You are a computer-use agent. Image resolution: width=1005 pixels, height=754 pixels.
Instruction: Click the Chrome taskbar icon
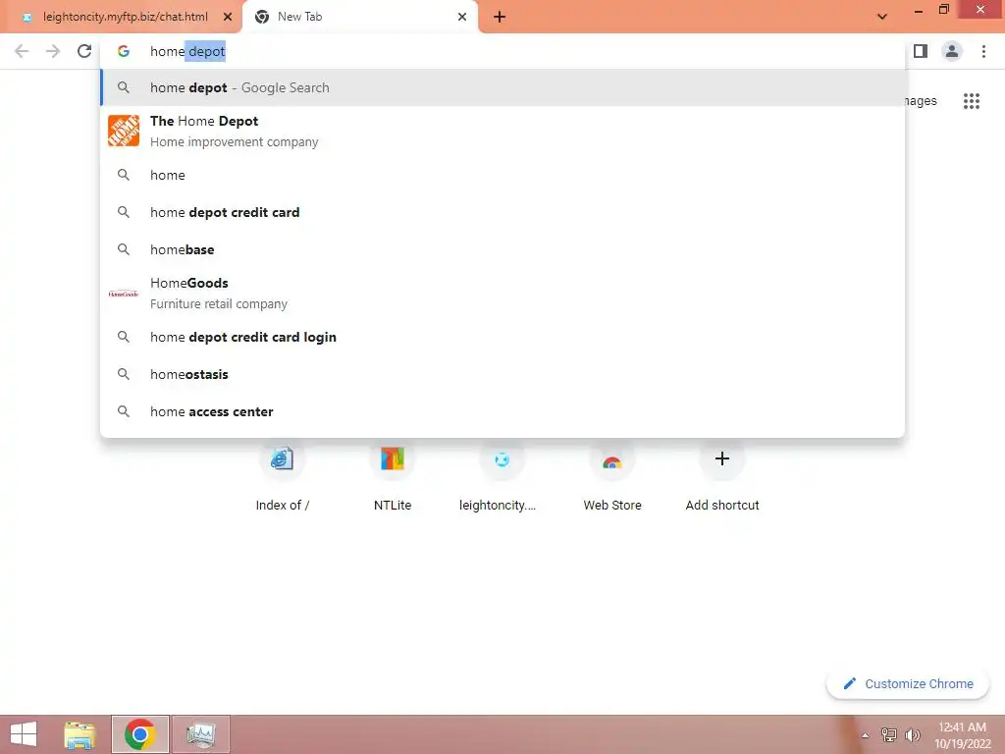point(140,734)
